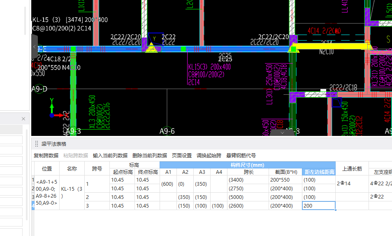Select the 跨长 cell (5000)

point(248,197)
